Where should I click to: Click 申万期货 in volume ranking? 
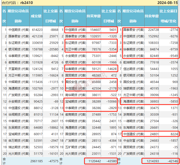tap(19, 140)
